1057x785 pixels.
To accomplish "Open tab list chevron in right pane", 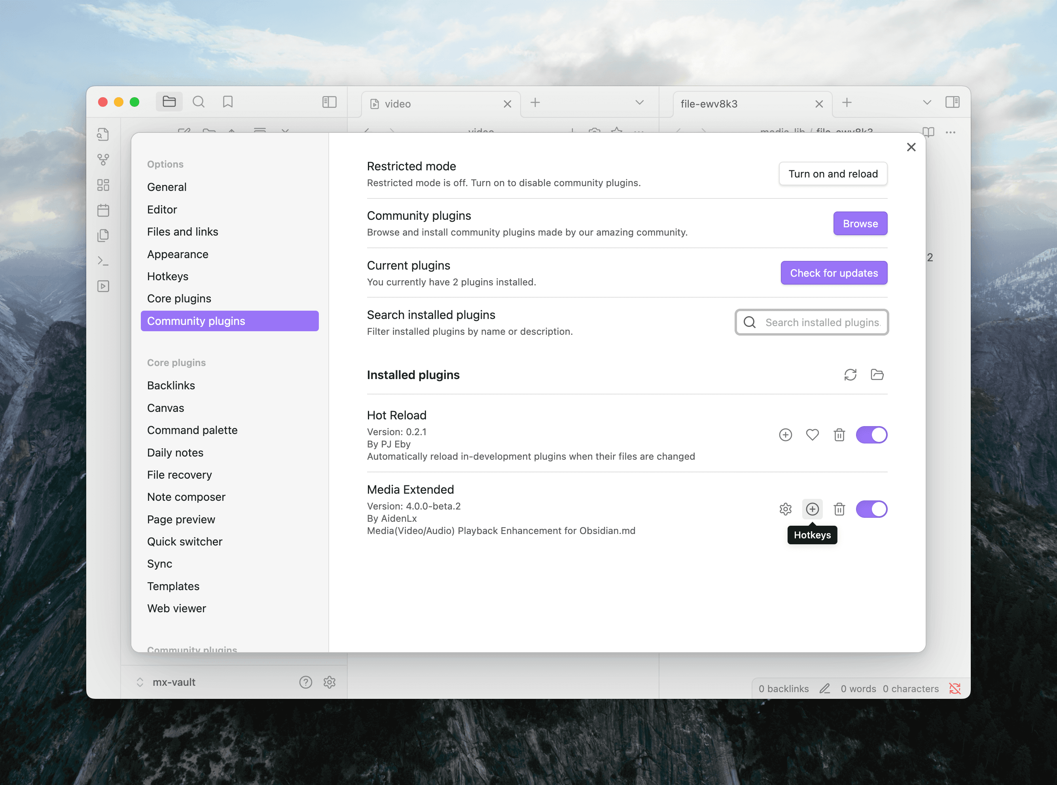I will [x=926, y=103].
